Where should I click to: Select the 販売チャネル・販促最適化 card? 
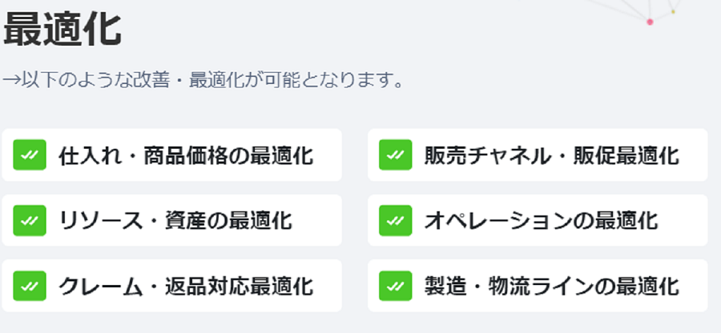click(x=538, y=154)
